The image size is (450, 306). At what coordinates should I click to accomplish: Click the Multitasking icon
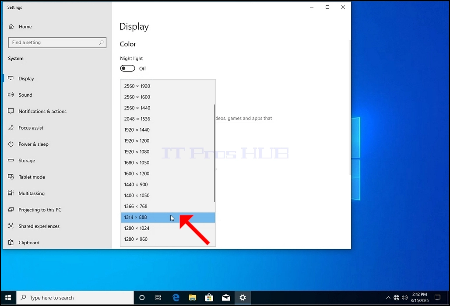pos(11,193)
